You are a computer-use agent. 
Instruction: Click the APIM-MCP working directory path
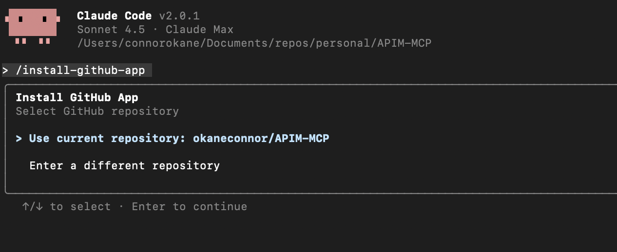(254, 43)
